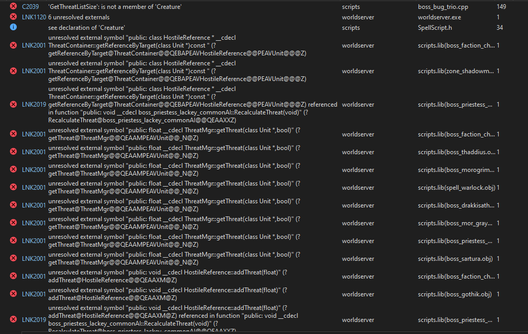Click file scripts.lib(boss_sartura.obj)
Screen dimensions: 528x334
[x=455, y=259]
